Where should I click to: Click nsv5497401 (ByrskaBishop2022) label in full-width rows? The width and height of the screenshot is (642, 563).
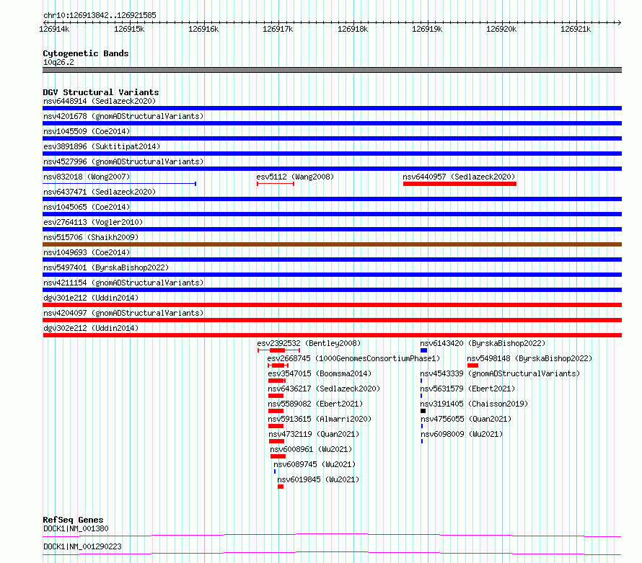pyautogui.click(x=106, y=267)
